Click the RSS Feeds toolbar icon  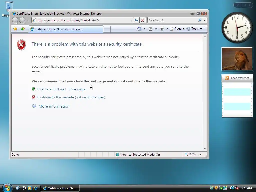tap(150, 29)
